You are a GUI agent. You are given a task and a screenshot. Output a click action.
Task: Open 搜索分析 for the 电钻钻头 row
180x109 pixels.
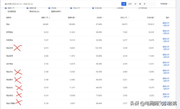point(166,86)
